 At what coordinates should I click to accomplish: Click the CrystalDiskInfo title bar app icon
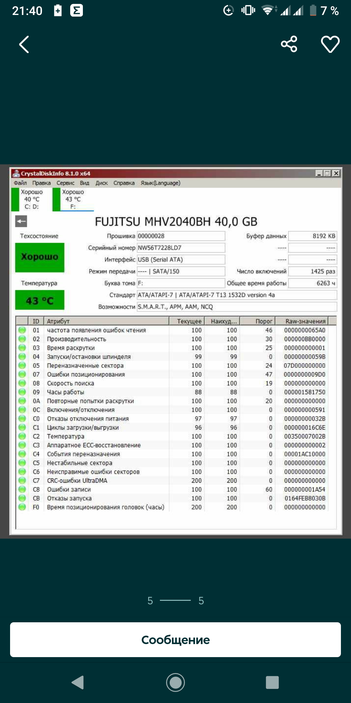(16, 173)
